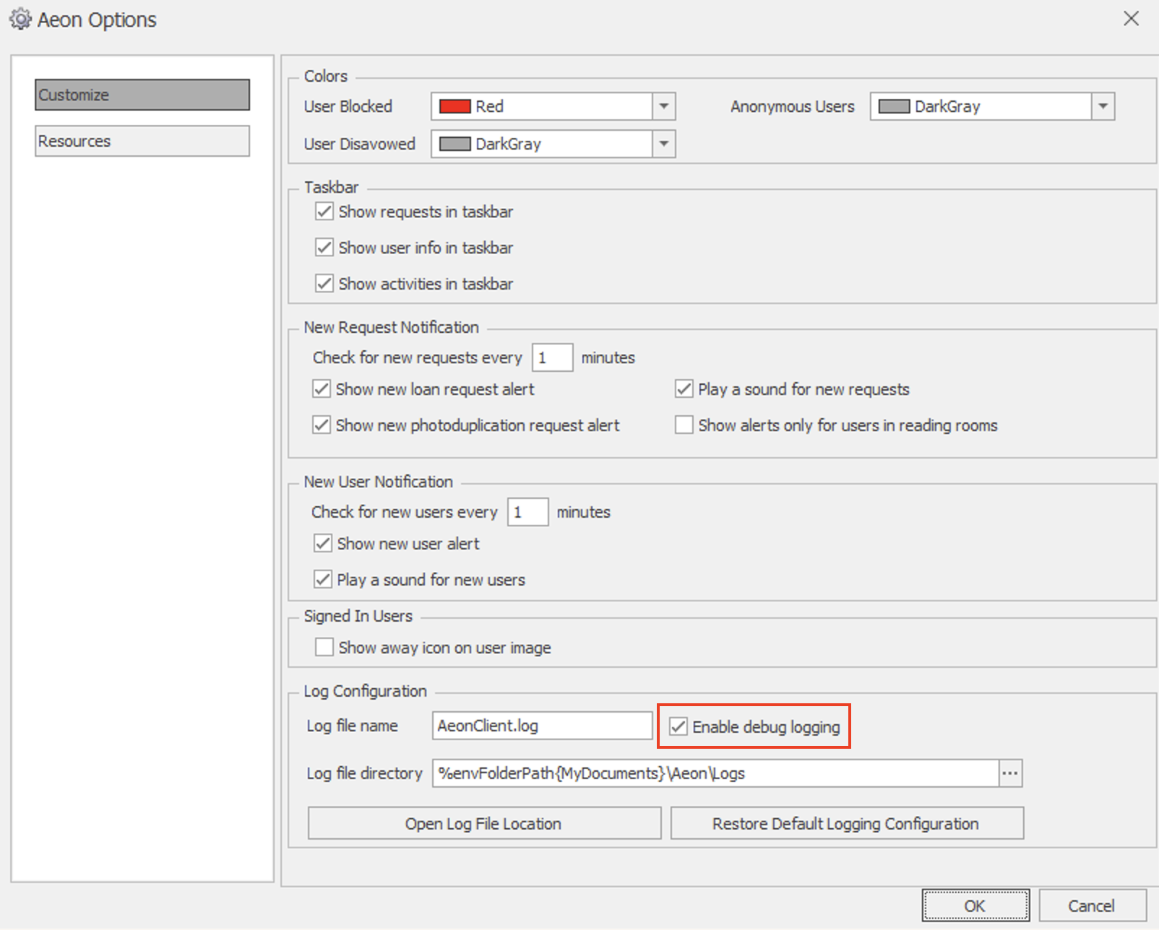This screenshot has width=1159, height=930.
Task: Uncheck Show new loan request alert
Action: coord(322,388)
